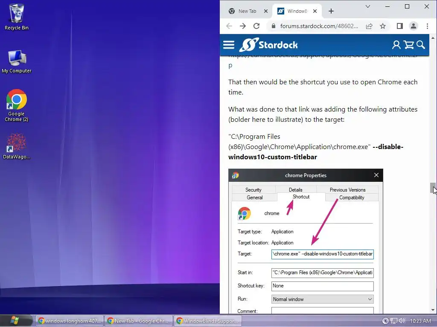Screen dimensions: 437x327
Task: Click the bold --disable-windows10-custom-titlebar text
Action: (316, 152)
